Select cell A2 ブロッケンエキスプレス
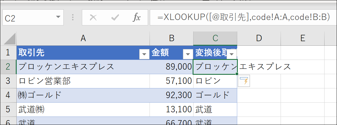 point(83,67)
